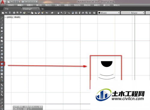Select the Rectangle tool
The width and height of the screenshot is (150, 110).
coord(2,31)
